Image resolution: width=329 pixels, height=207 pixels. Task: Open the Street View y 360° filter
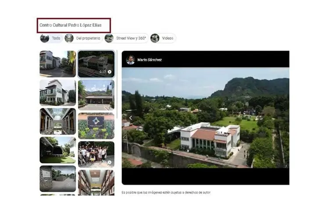126,38
